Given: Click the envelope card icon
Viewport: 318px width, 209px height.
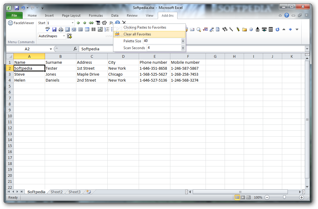Looking at the screenshot, I should point(192,29).
